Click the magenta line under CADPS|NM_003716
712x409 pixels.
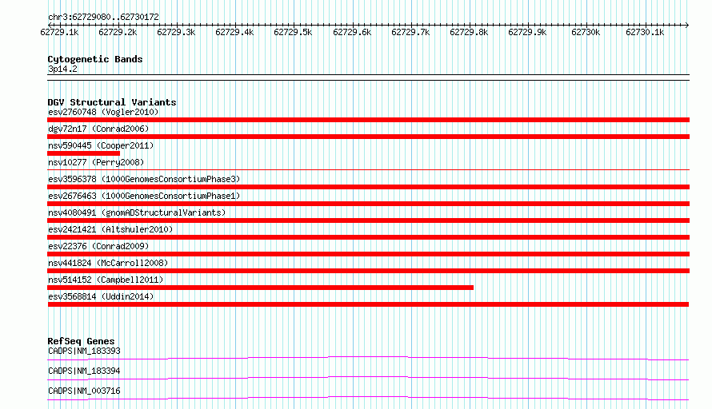tap(368, 398)
